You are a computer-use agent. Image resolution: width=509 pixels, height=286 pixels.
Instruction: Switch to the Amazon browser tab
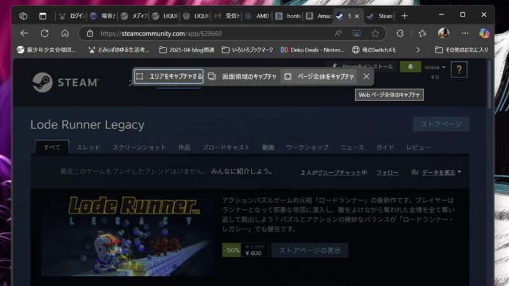[319, 16]
